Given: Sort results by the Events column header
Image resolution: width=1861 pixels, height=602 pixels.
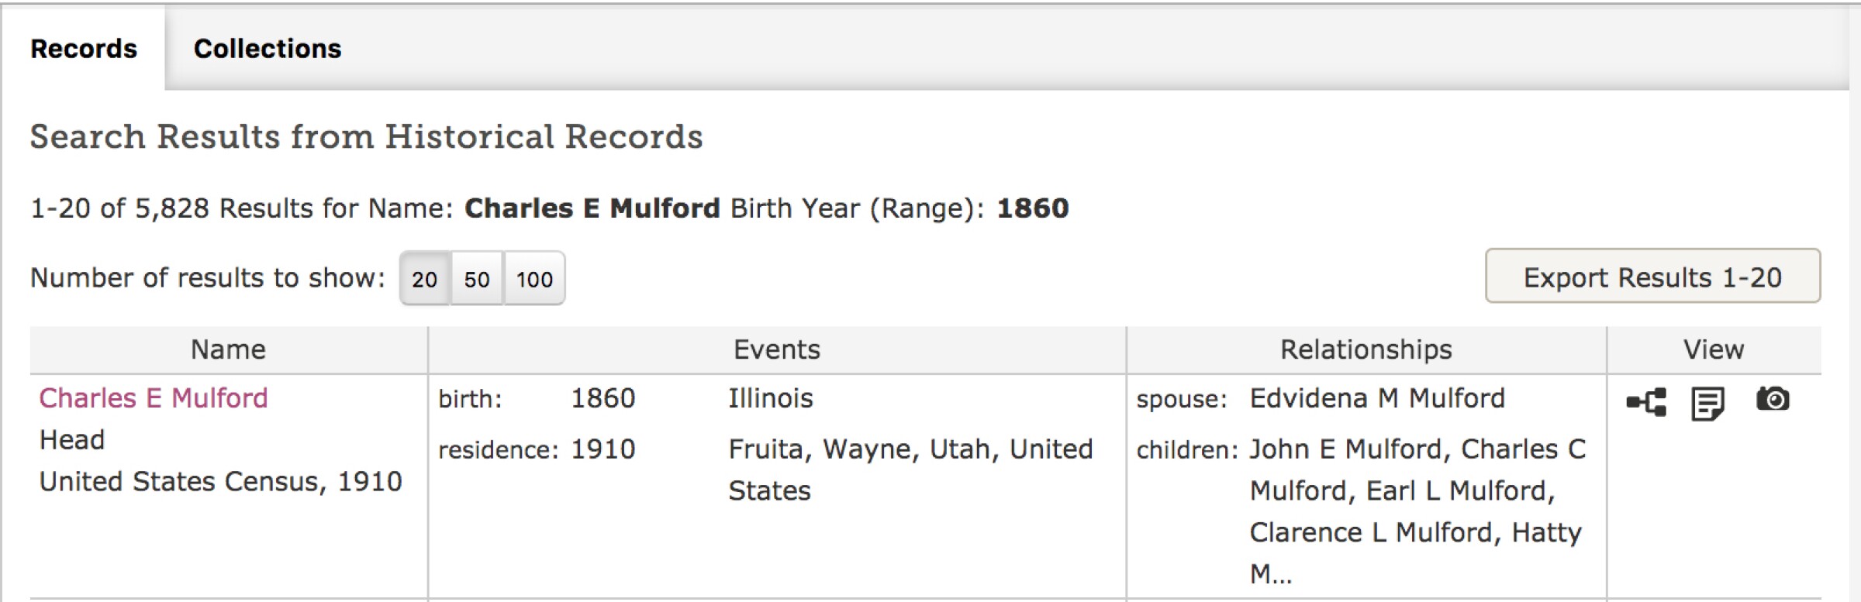Looking at the screenshot, I should (x=775, y=349).
